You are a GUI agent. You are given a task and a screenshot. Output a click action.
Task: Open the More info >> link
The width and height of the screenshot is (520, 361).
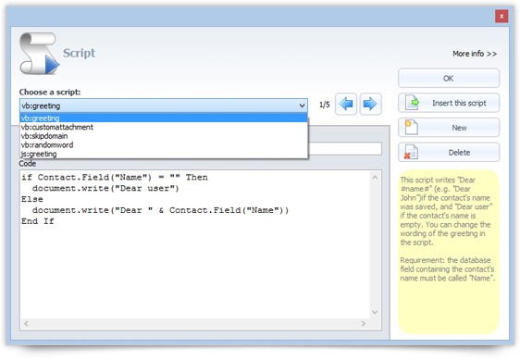[475, 54]
